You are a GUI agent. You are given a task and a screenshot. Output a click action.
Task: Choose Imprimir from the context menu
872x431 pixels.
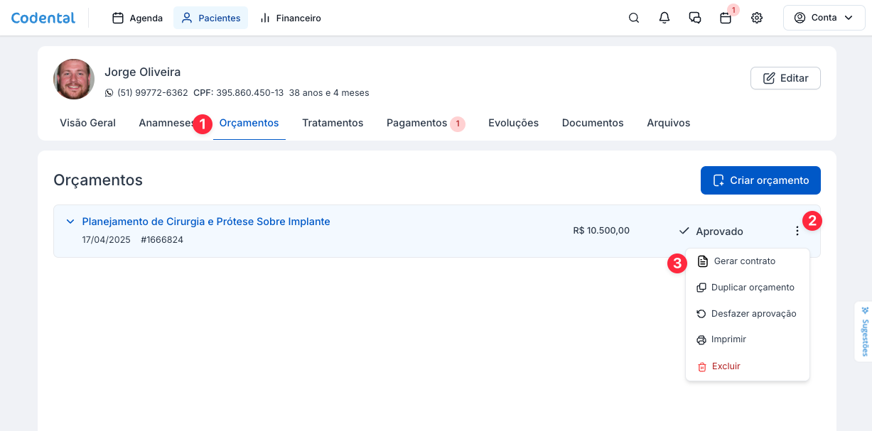tap(728, 339)
